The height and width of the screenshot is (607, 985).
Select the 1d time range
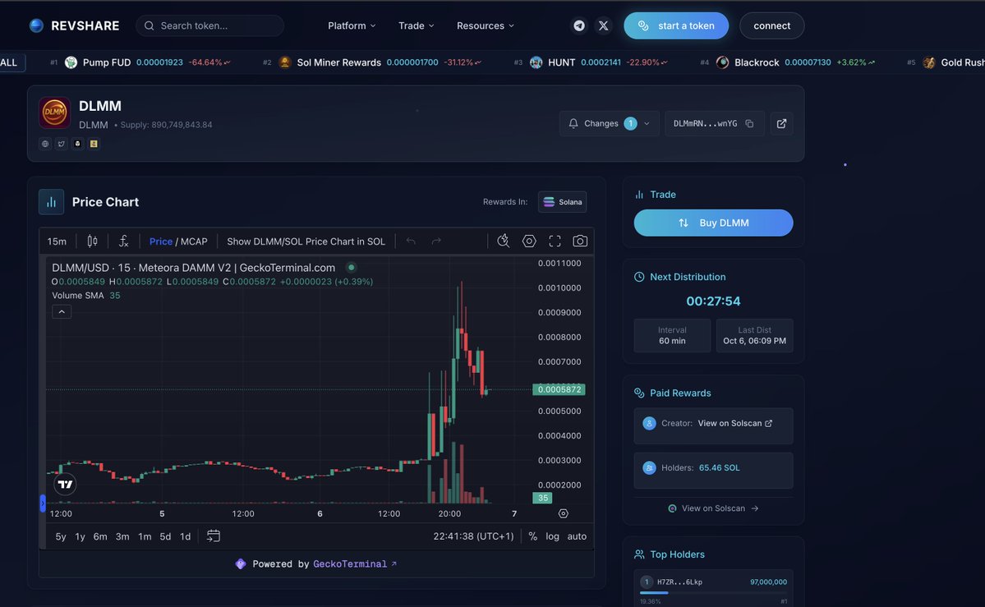coord(186,536)
